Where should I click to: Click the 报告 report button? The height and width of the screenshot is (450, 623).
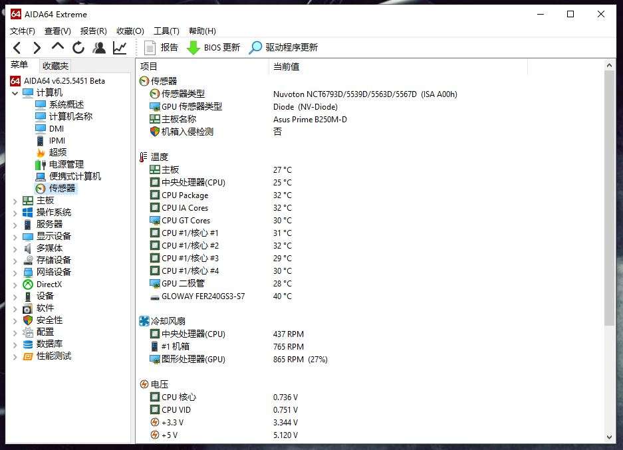(x=161, y=48)
